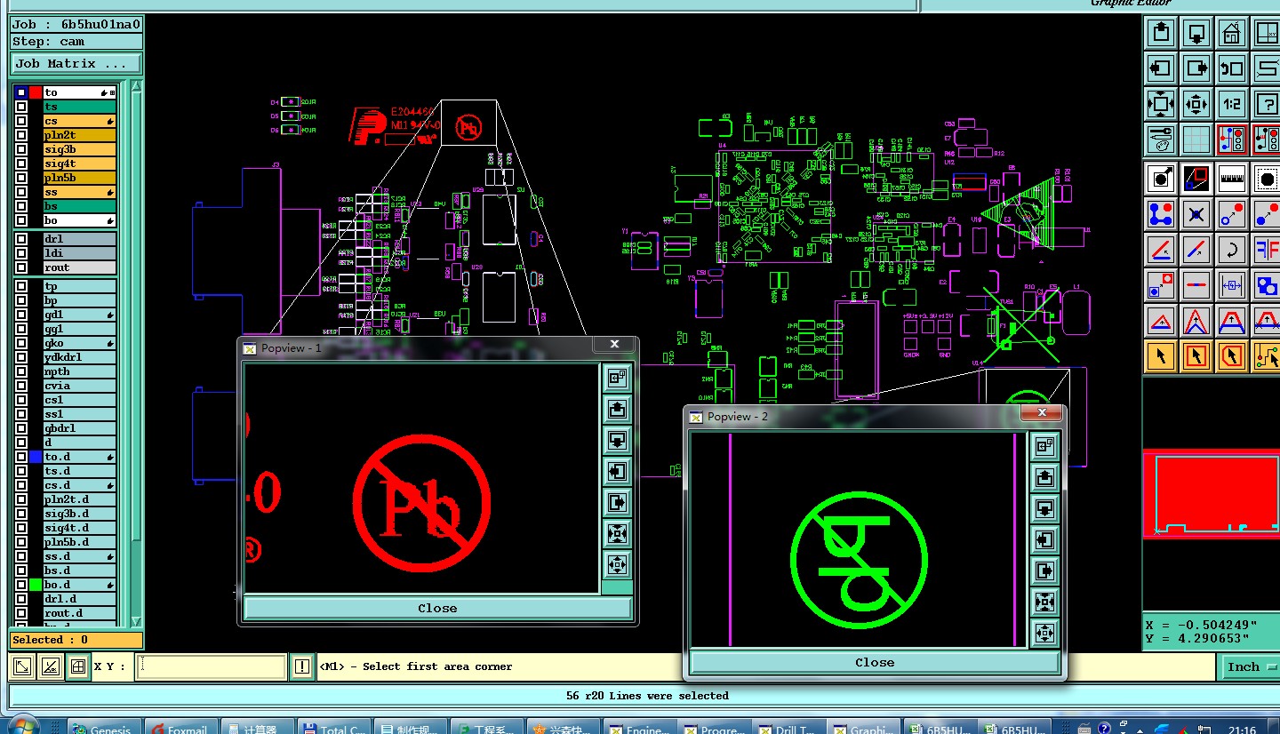Image resolution: width=1280 pixels, height=734 pixels.
Task: Toggle display checkbox for layer rout
Action: pos(21,267)
